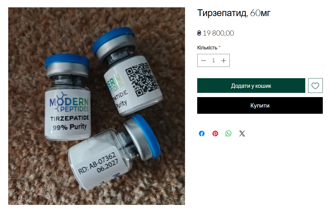
Task: Click the blue cap of upper vial
Action: pos(113,39)
